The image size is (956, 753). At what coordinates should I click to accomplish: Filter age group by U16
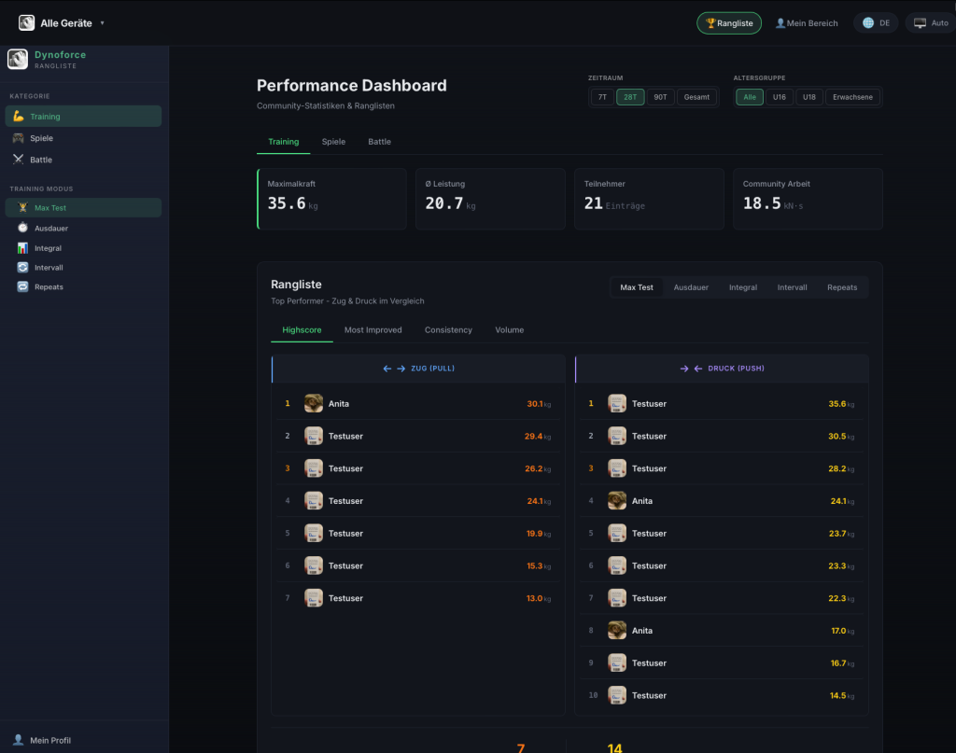tap(779, 97)
